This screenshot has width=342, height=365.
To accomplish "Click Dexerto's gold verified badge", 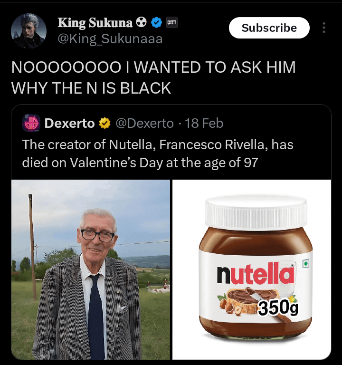I will [x=104, y=123].
